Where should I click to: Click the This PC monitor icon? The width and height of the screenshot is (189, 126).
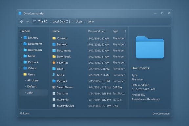tap(35, 21)
